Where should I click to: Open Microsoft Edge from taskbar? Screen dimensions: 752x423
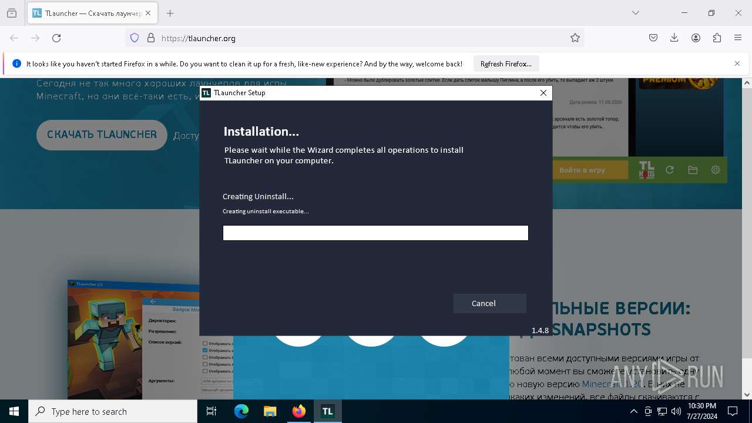point(241,411)
